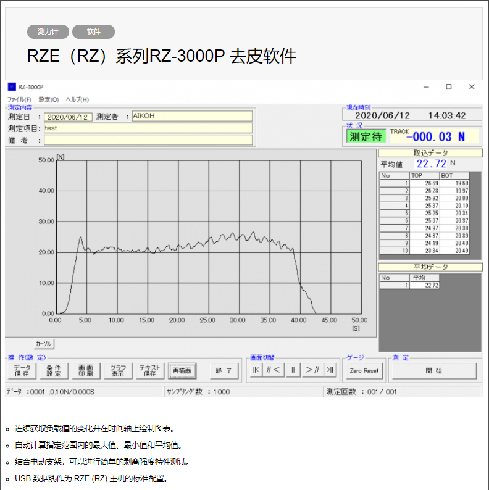This screenshot has height=490, width=489.
Task: Select TOP value 25.25 in row 5
Action: pyautogui.click(x=424, y=213)
